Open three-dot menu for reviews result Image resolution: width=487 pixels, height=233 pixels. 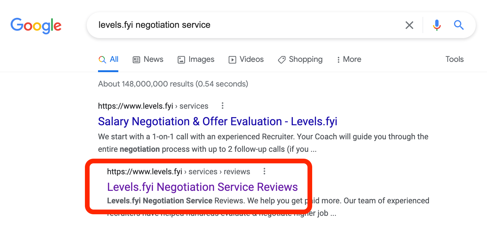click(264, 171)
